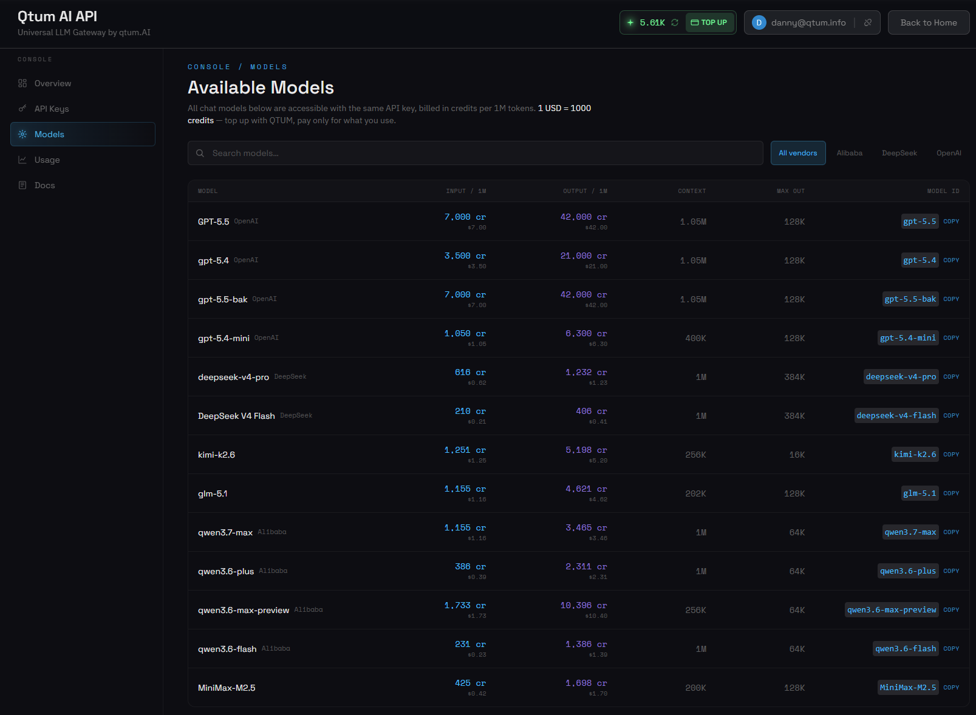
Task: Click the CONSOLE breadcrumb link
Action: pyautogui.click(x=209, y=67)
